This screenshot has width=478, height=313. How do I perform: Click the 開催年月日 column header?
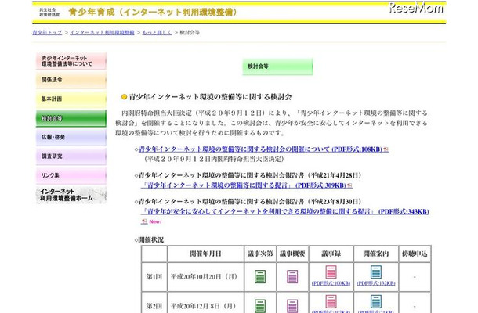point(205,254)
